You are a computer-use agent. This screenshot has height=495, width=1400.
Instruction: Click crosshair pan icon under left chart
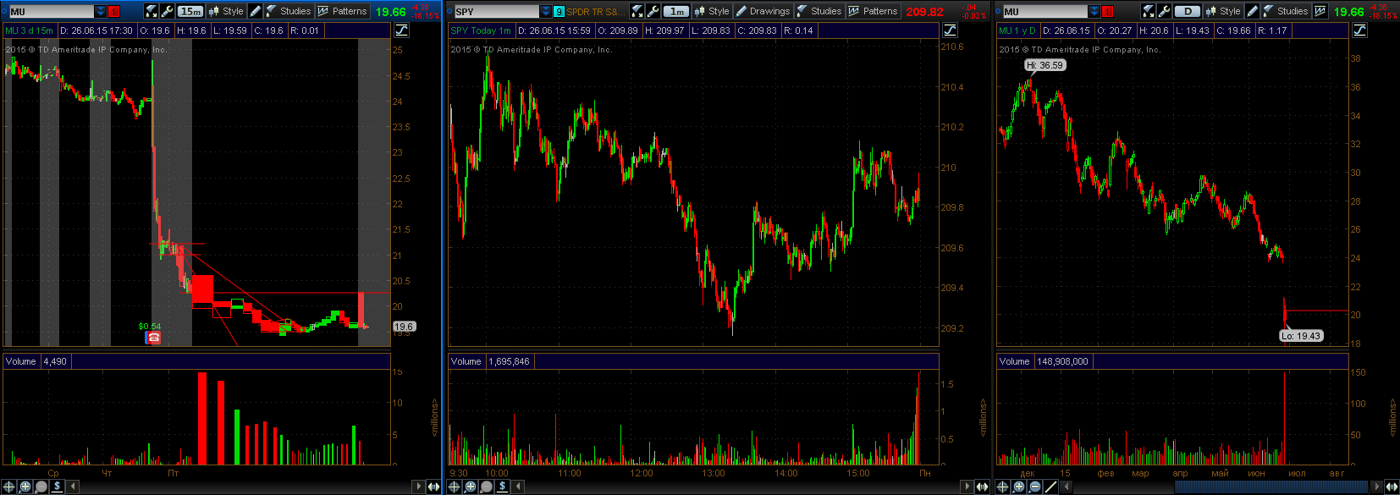9,487
